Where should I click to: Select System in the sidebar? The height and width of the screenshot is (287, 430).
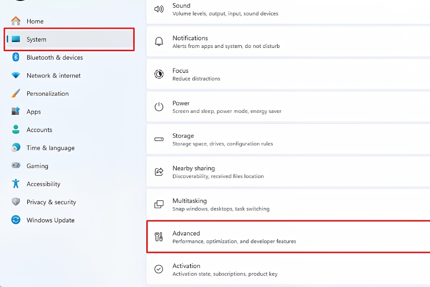[x=69, y=39]
